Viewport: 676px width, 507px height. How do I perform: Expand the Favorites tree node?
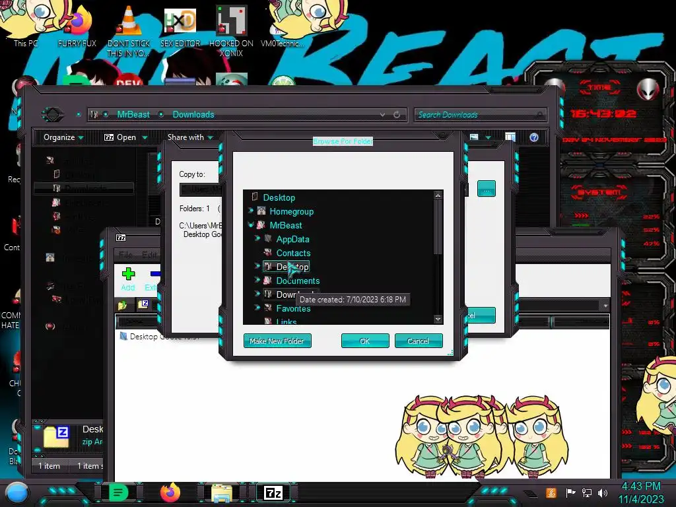(257, 308)
